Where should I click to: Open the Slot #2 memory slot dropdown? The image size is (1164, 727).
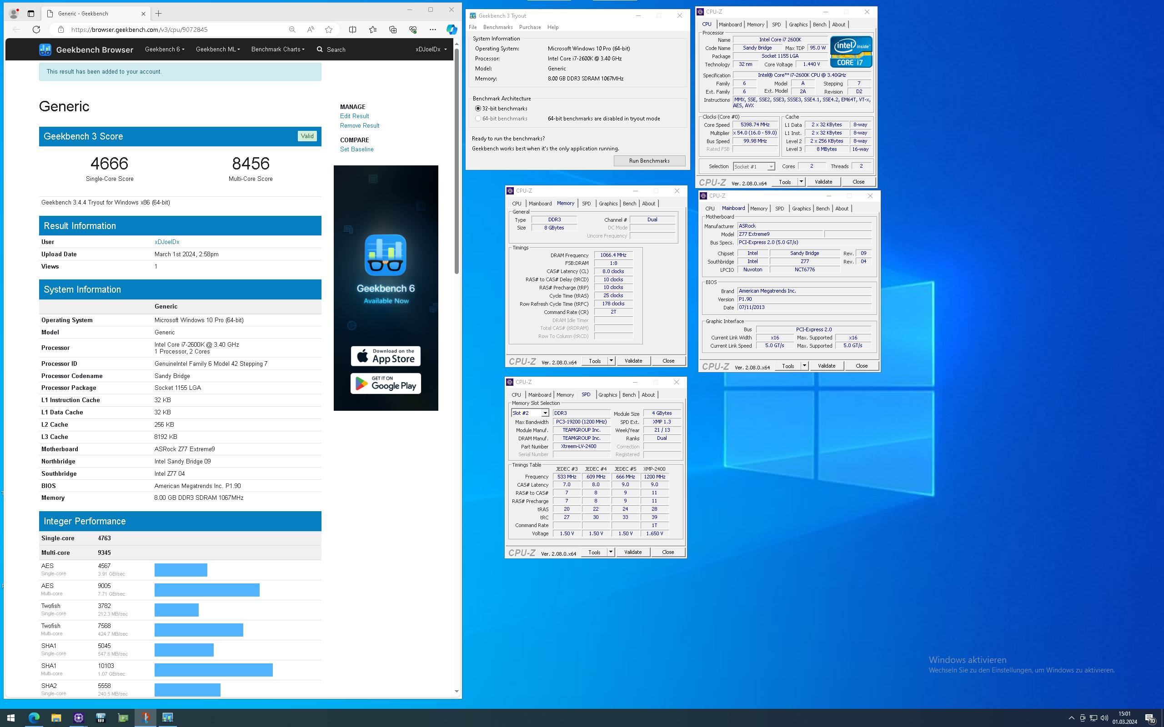(x=530, y=413)
